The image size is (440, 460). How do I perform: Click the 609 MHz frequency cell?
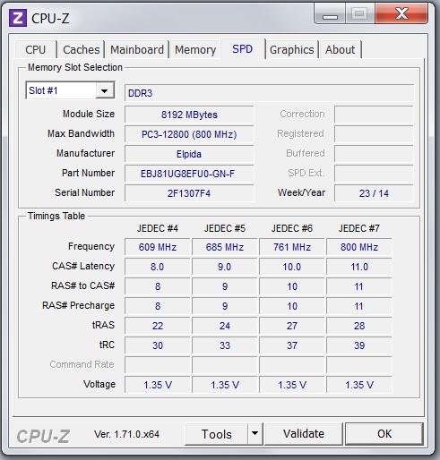click(158, 247)
